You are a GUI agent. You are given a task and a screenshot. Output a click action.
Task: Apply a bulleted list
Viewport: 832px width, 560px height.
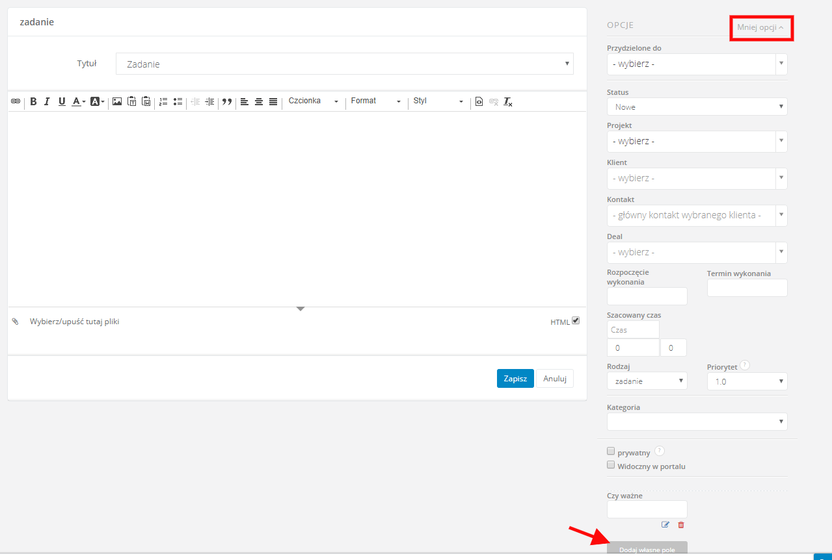178,101
